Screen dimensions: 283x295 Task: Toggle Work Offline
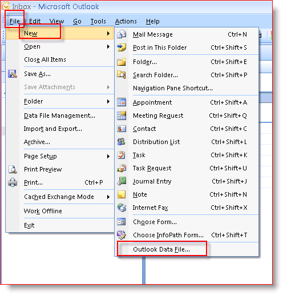point(60,211)
